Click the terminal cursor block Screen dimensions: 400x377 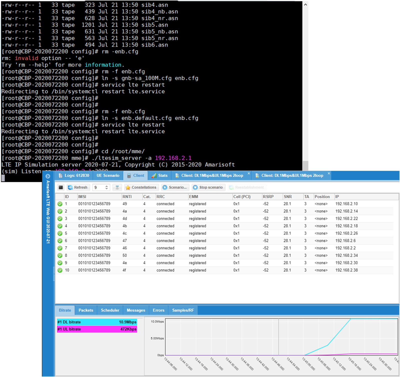pos(3,178)
